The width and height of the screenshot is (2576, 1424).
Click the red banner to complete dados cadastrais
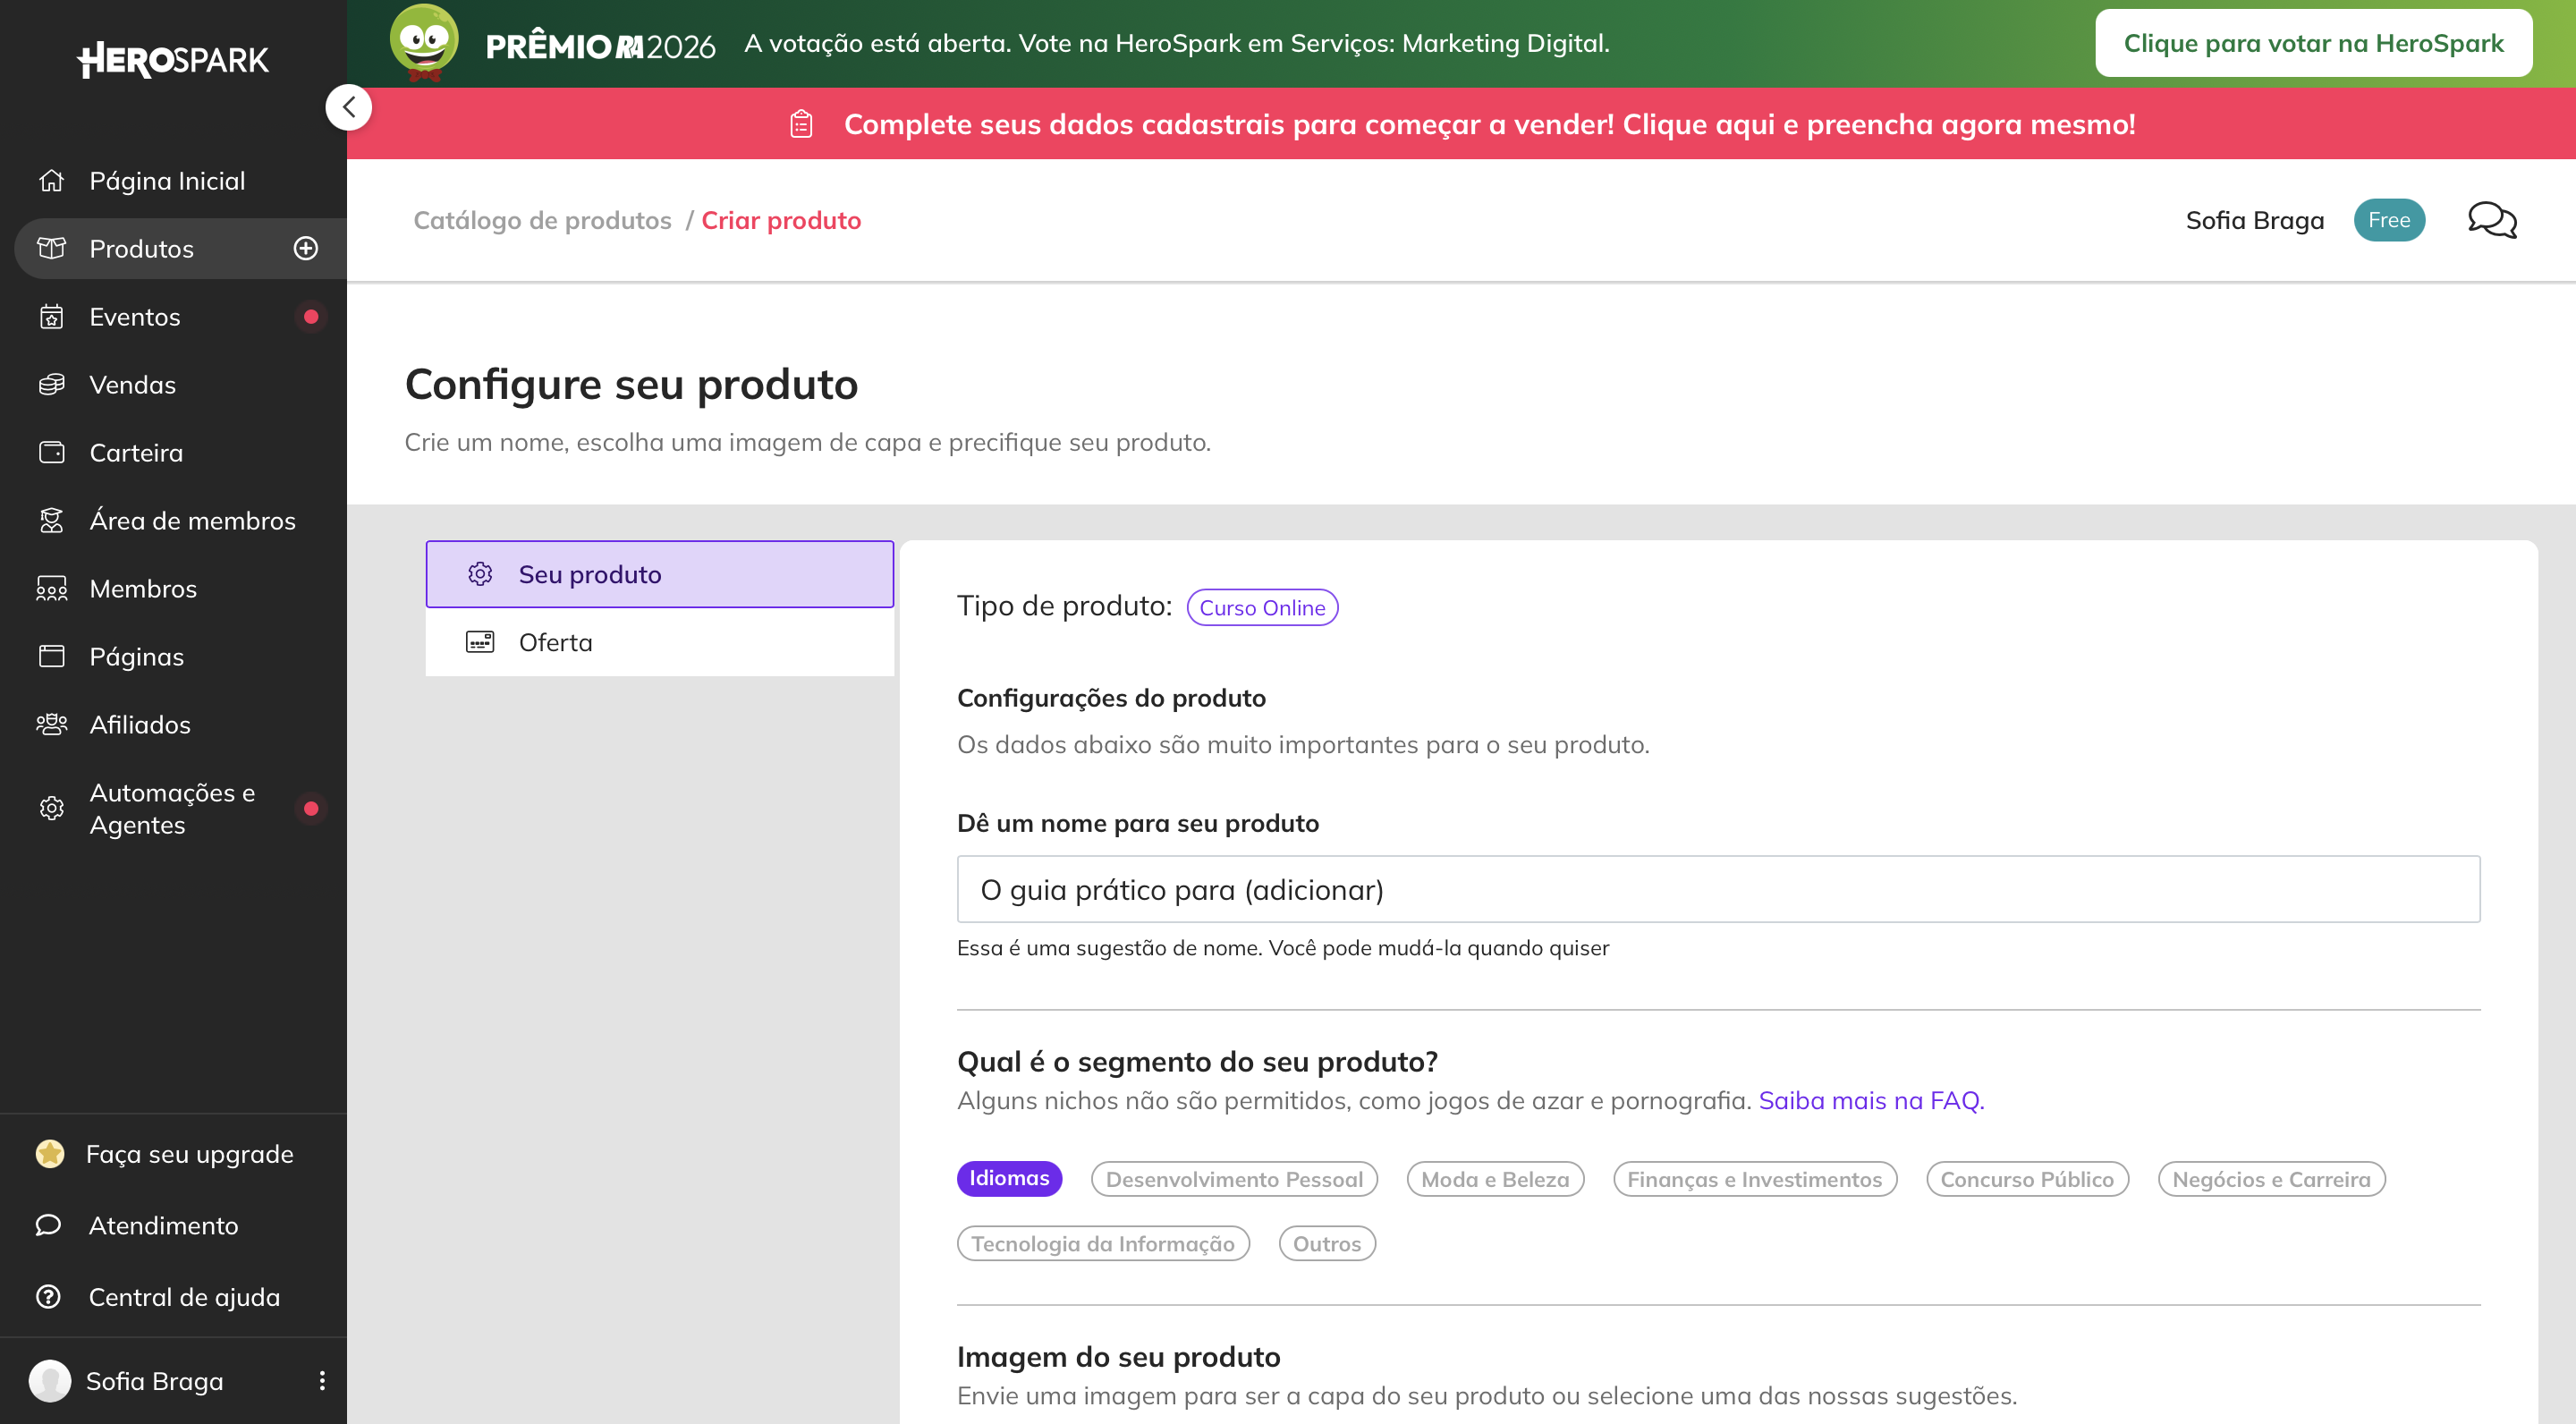1461,124
